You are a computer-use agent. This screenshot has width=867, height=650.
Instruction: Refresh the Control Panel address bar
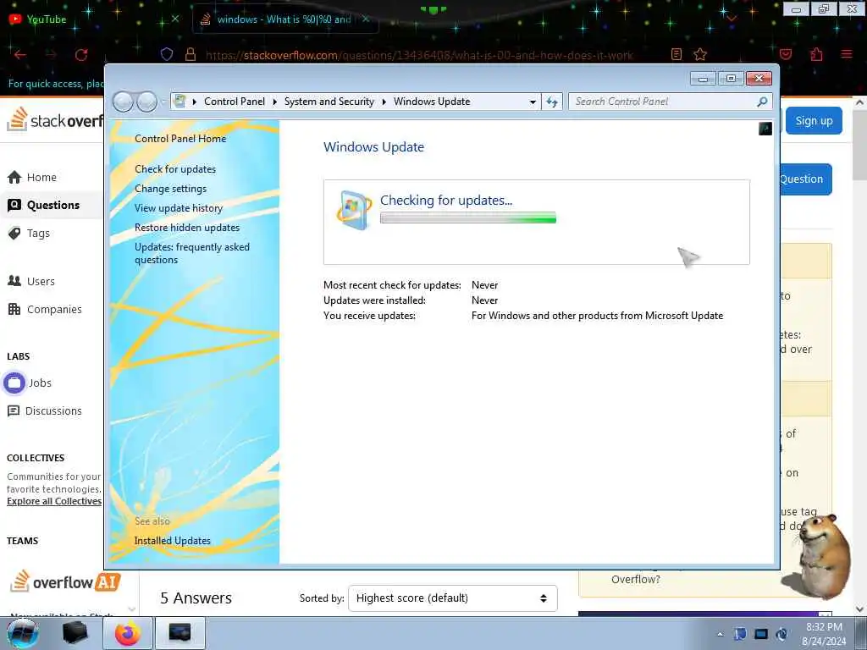pos(552,102)
